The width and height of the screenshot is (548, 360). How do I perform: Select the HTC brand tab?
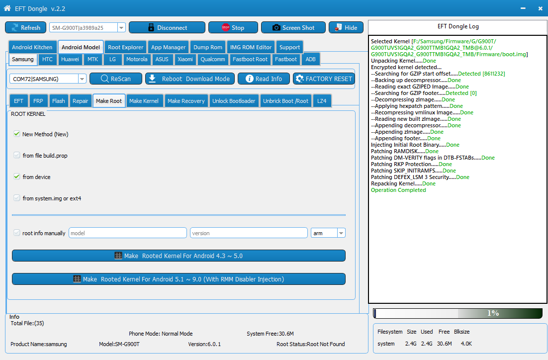coord(48,59)
